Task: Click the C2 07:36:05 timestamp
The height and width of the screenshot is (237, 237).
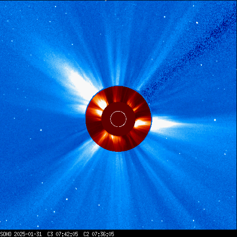Action: tap(99, 234)
